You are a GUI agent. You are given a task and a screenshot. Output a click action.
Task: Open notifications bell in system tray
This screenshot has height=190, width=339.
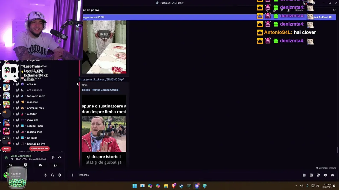click(334, 186)
